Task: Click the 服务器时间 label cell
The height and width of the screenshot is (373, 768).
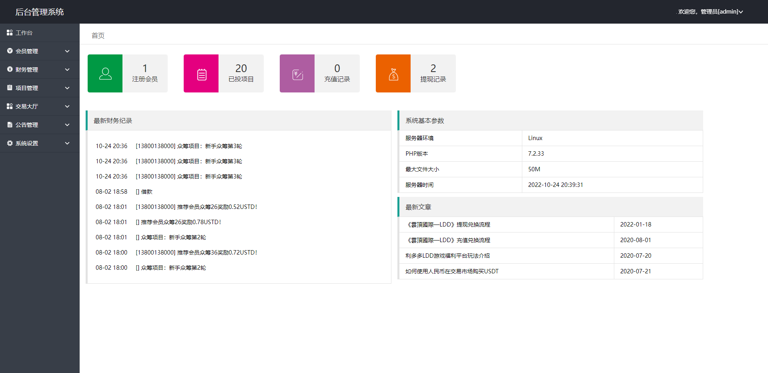Action: [x=460, y=185]
